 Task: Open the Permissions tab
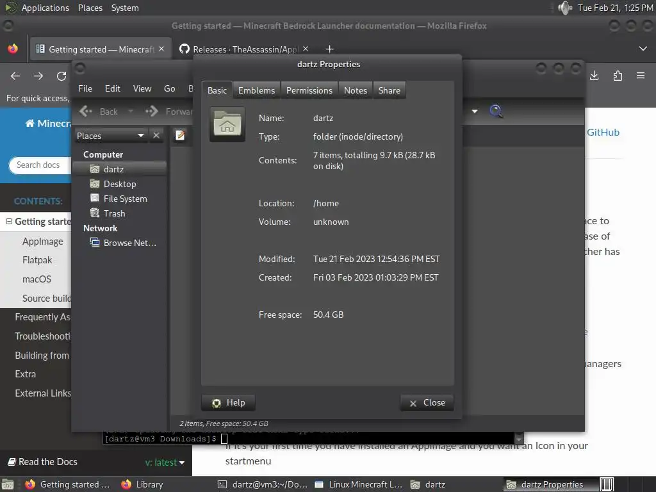pyautogui.click(x=309, y=90)
